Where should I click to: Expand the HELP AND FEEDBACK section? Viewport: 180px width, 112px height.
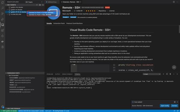pyautogui.click(x=6, y=108)
